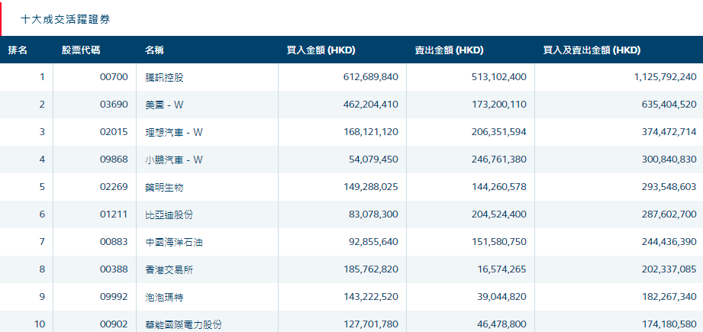Screen dimensions: 703x332
Task: Select stock code 02269
Action: pos(114,187)
